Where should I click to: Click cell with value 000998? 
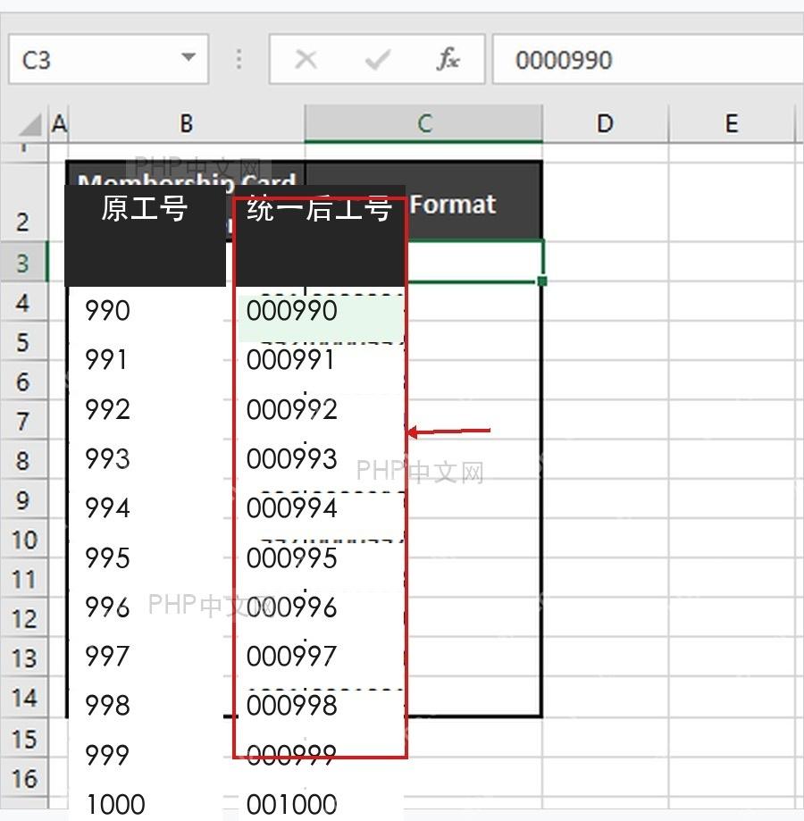[x=291, y=705]
